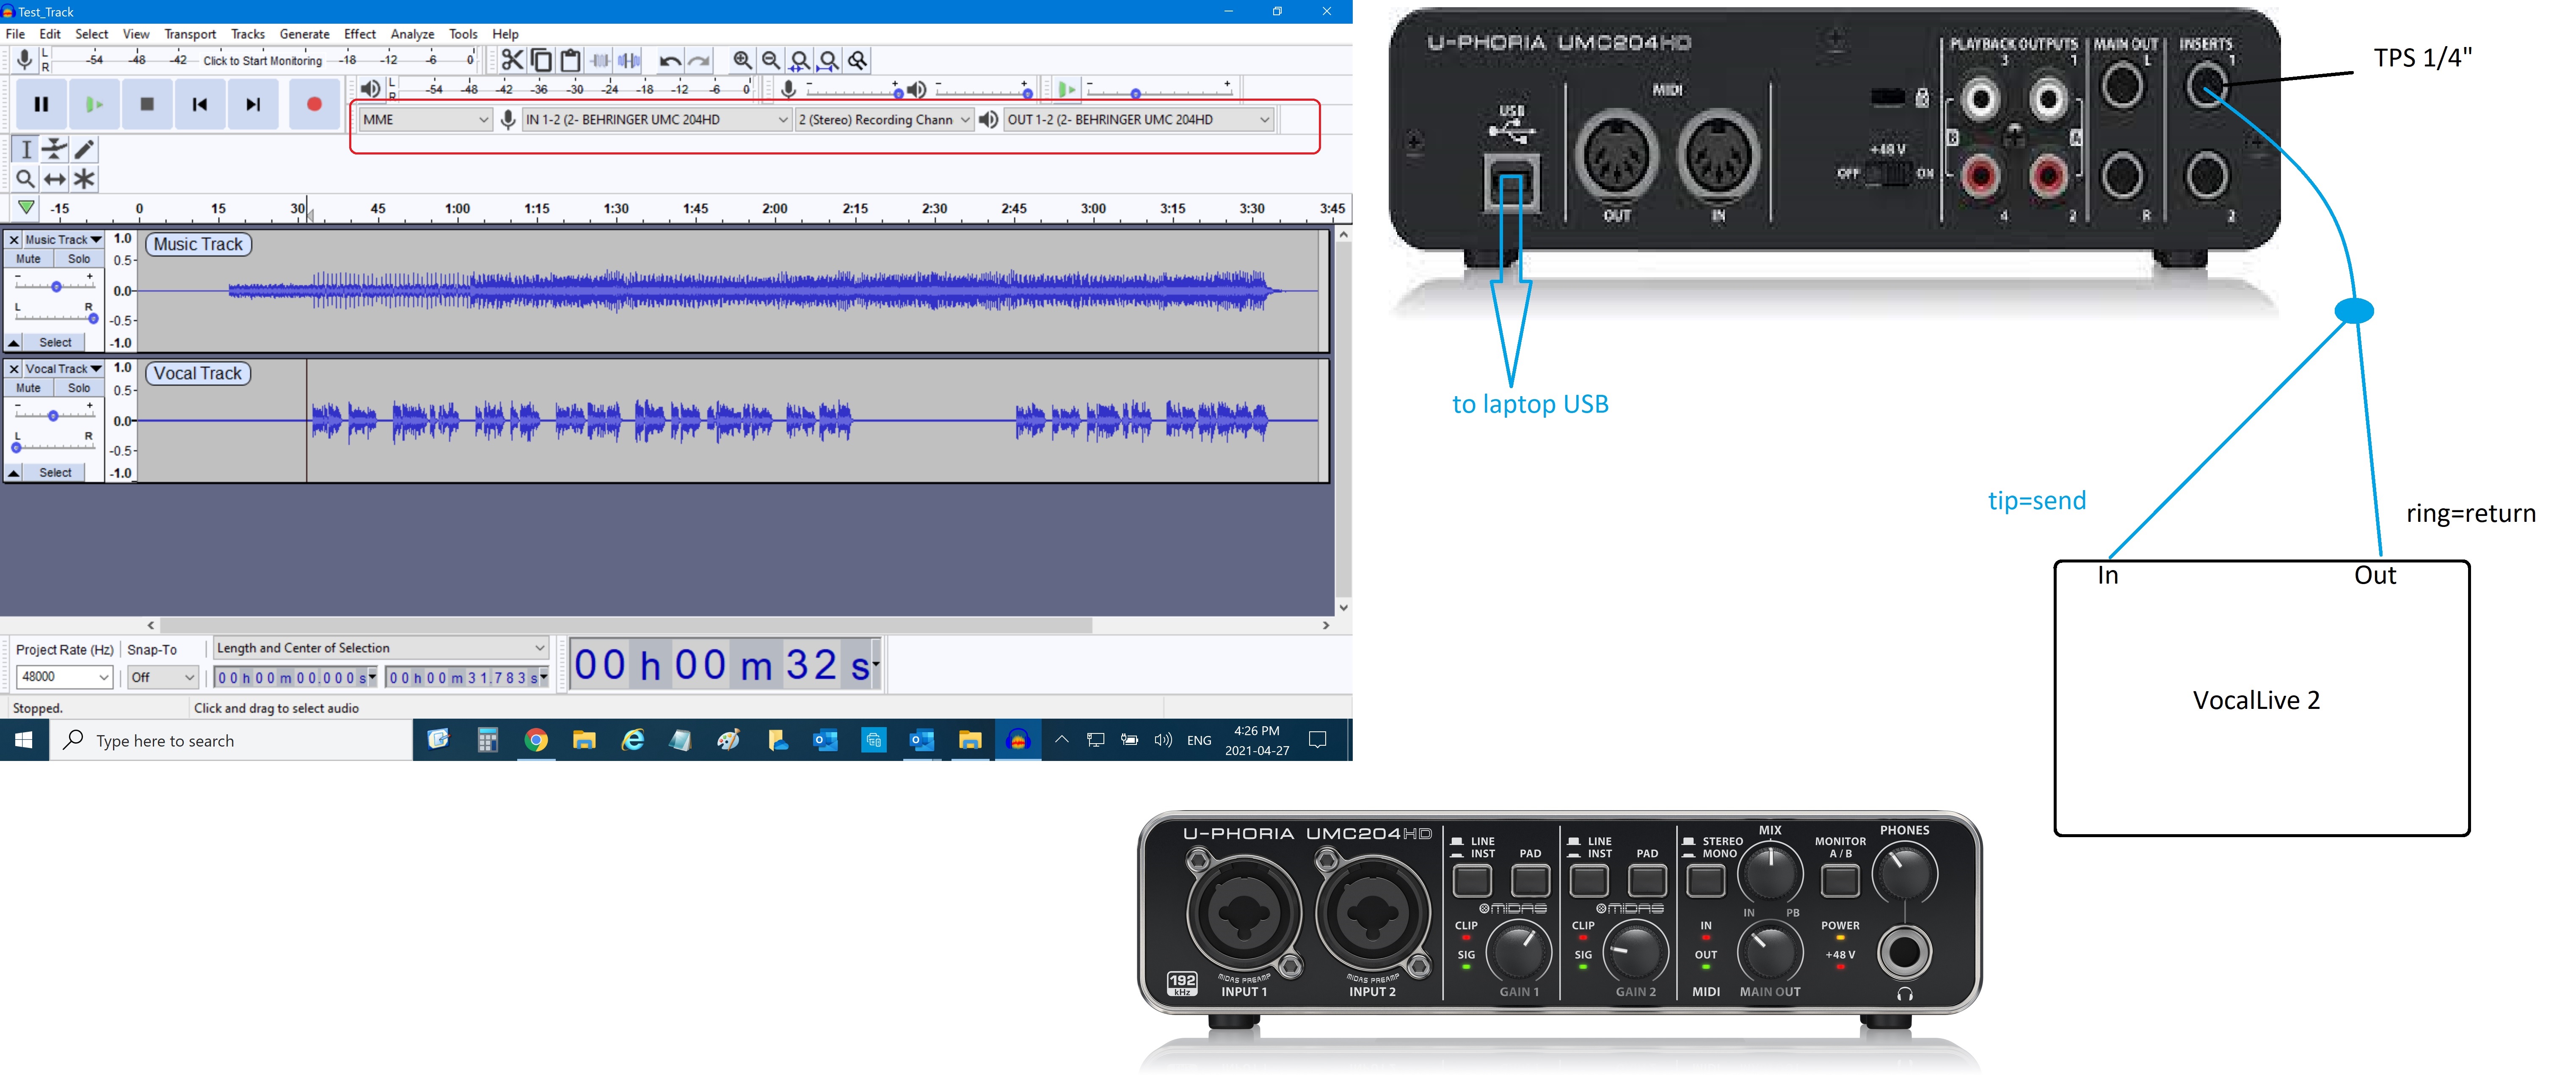Screen dimensions: 2576x1075
Task: Click the Paste clipboard icon
Action: (570, 60)
